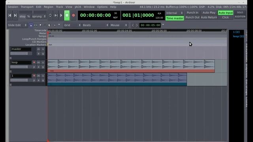Click the % shuttle units button
The width and height of the screenshot is (253, 142).
point(28,17)
